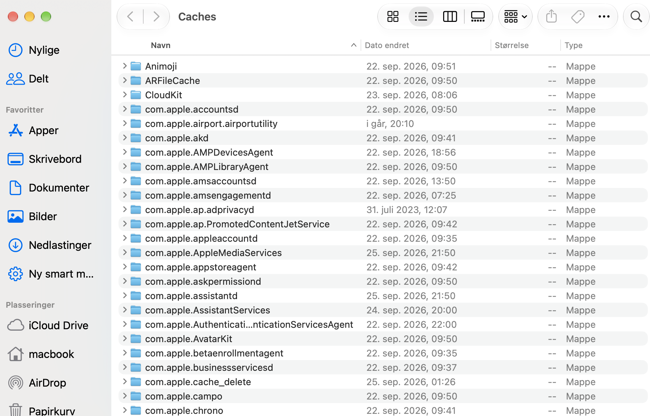The height and width of the screenshot is (416, 650).
Task: Sort by Navn column header
Action: pyautogui.click(x=161, y=46)
